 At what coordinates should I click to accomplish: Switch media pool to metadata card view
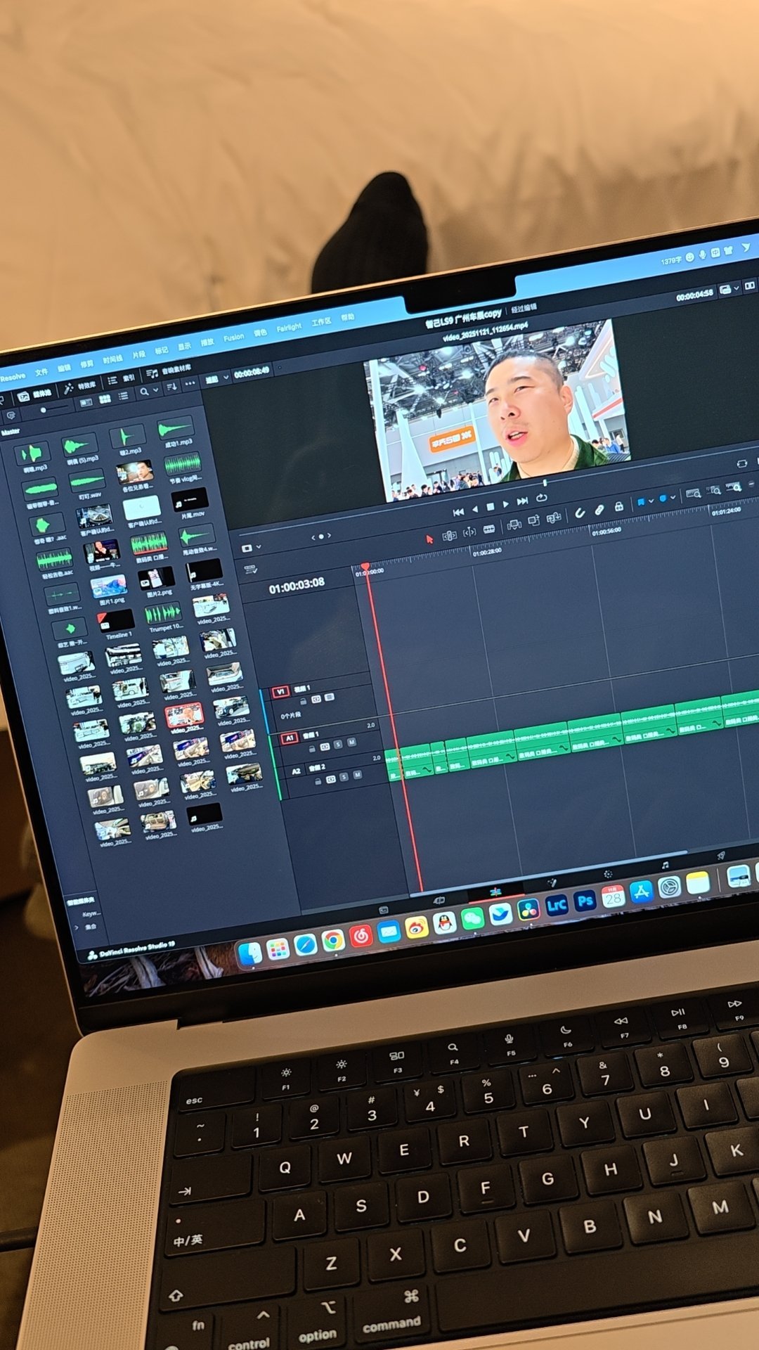(x=86, y=403)
